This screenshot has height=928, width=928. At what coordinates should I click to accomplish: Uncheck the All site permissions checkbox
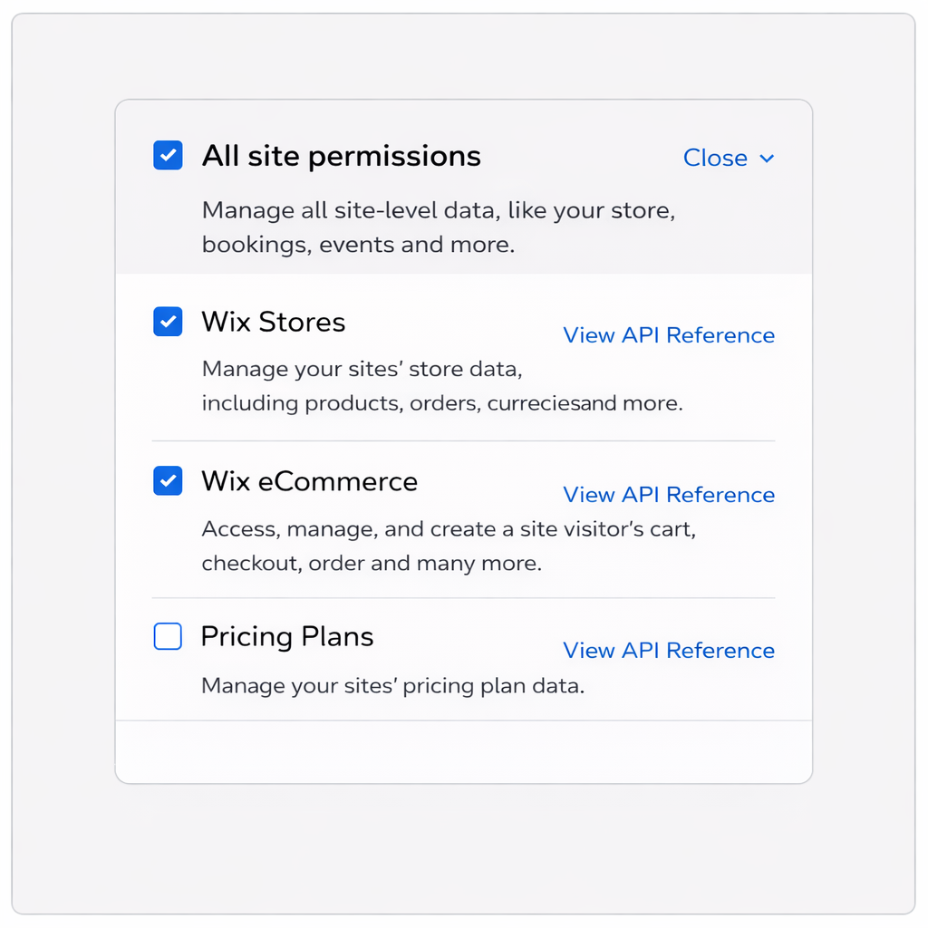pyautogui.click(x=168, y=156)
